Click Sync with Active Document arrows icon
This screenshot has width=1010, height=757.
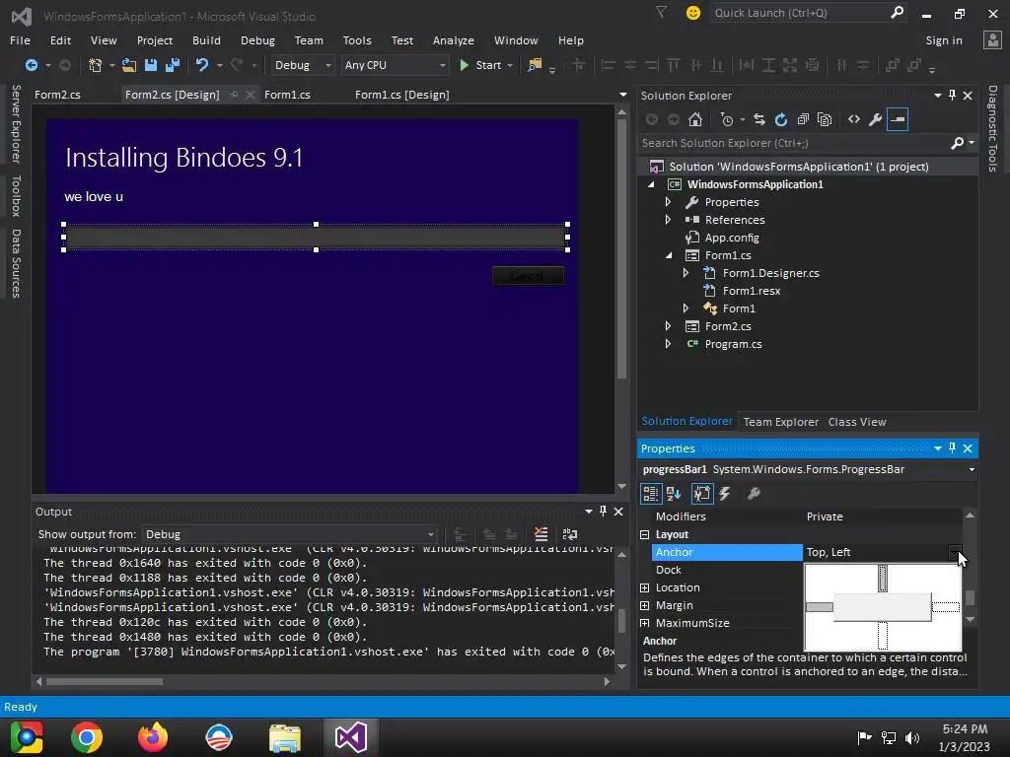click(759, 119)
